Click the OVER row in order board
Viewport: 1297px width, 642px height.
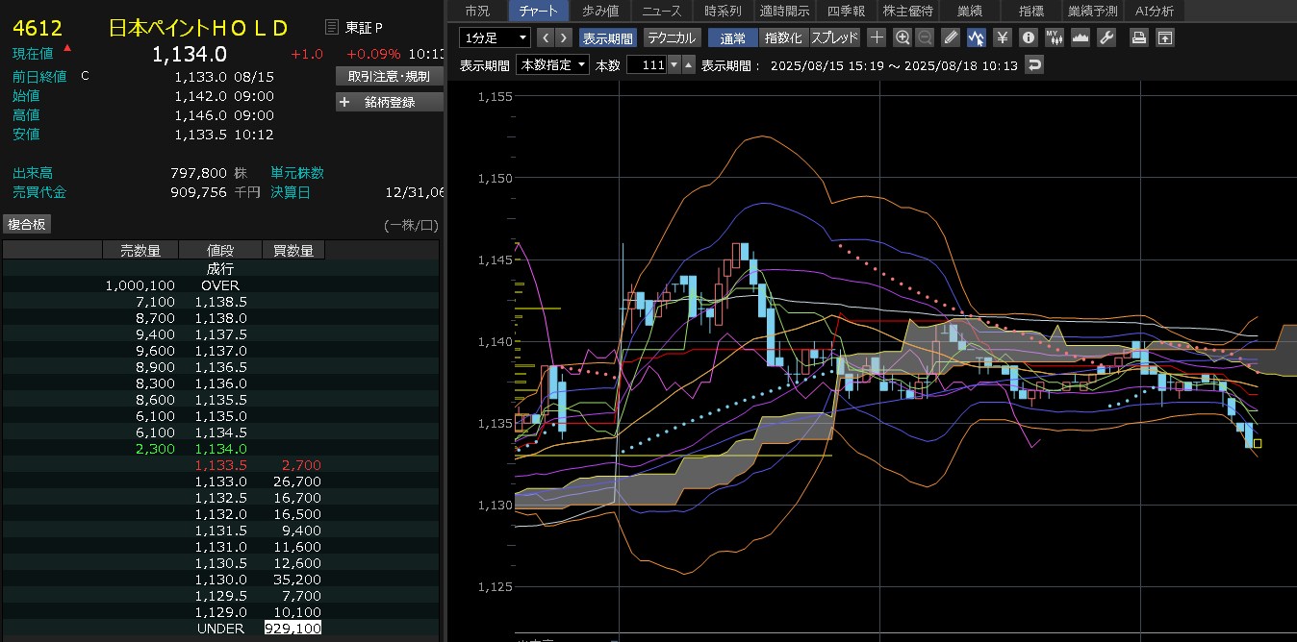tap(220, 285)
